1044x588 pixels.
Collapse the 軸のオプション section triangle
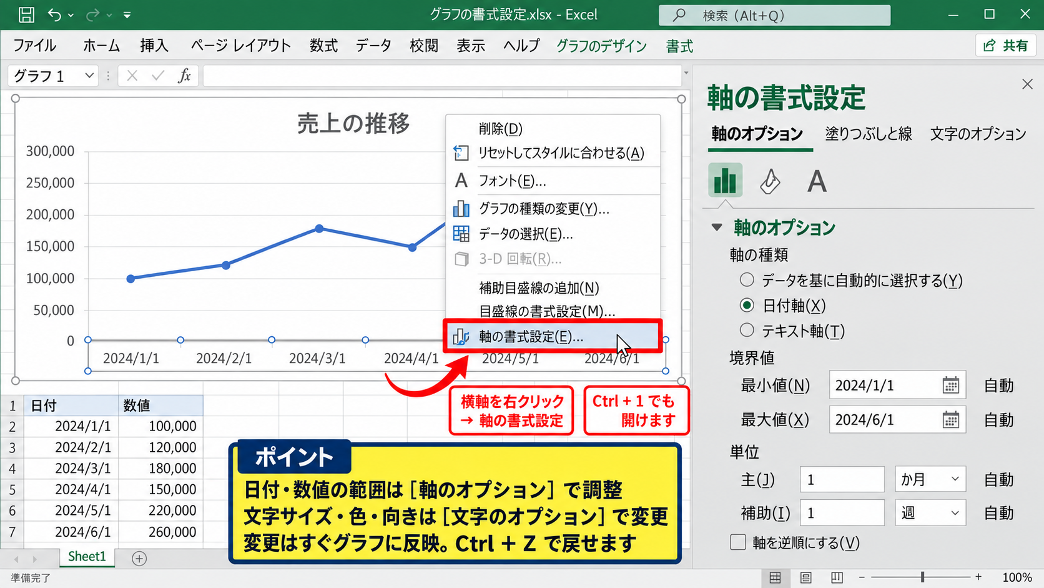coord(717,227)
